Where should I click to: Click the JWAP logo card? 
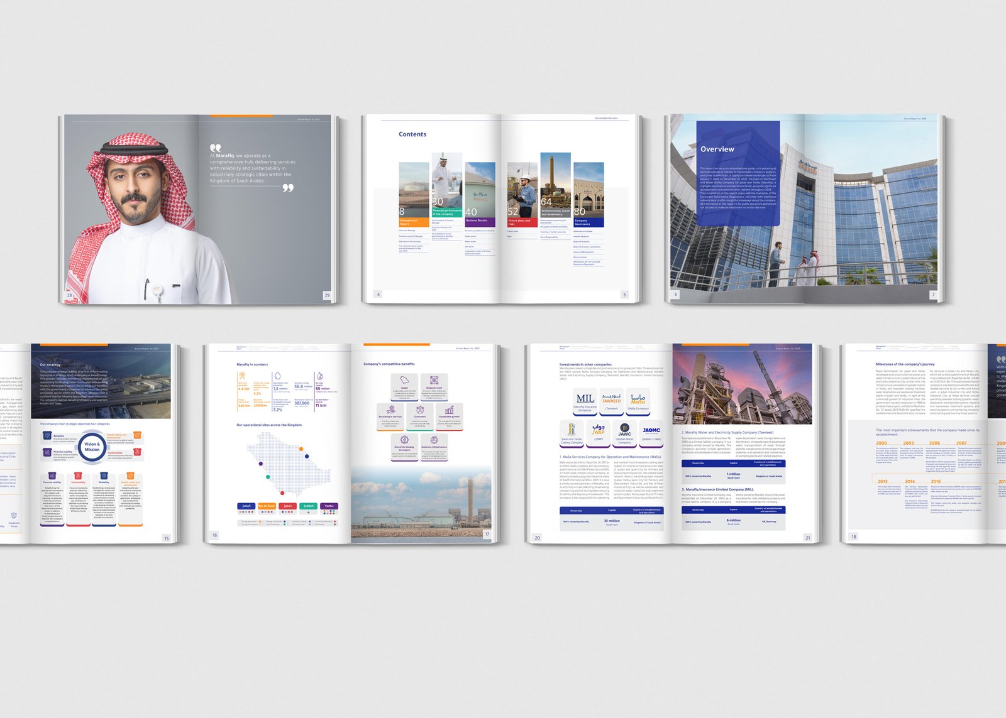click(598, 431)
